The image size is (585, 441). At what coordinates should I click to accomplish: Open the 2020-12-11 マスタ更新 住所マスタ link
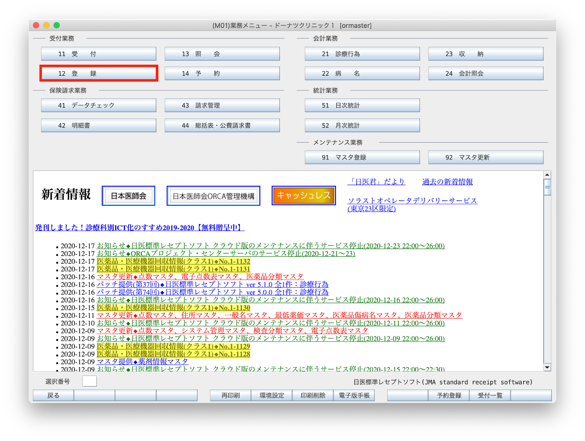[279, 315]
